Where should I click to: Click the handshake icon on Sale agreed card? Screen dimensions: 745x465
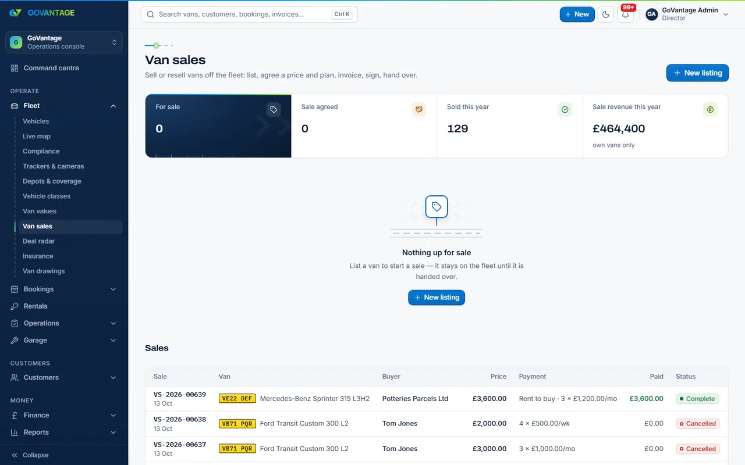coord(419,109)
